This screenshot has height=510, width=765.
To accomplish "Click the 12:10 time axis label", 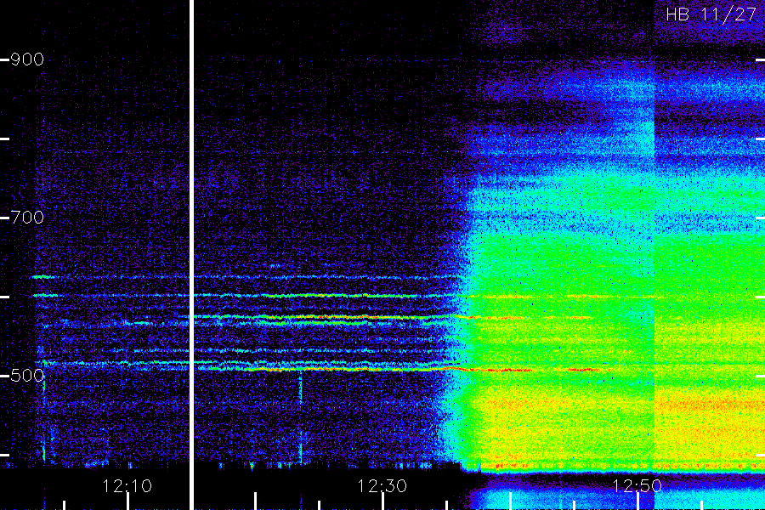I will point(127,485).
